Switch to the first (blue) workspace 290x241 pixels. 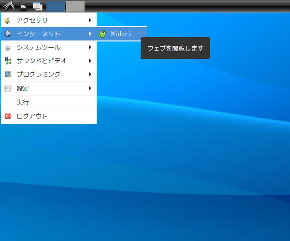(x=56, y=6)
